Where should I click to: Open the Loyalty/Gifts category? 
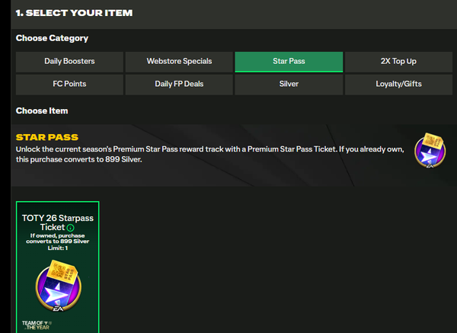pyautogui.click(x=398, y=84)
